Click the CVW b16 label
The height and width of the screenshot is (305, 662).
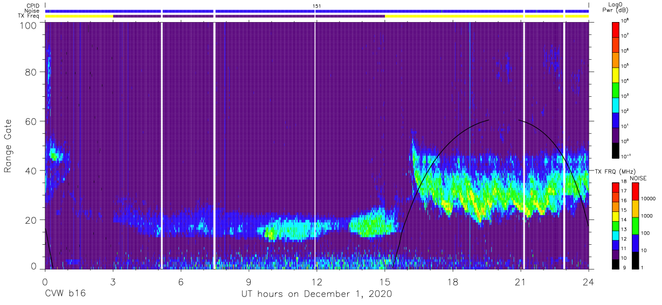[65, 294]
